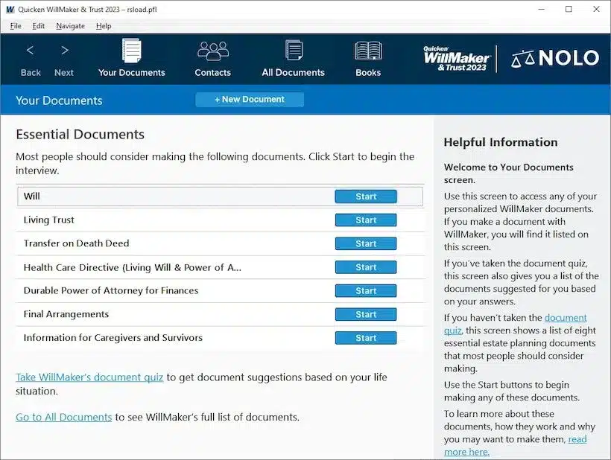
Task: Start the Will interview
Action: point(366,197)
